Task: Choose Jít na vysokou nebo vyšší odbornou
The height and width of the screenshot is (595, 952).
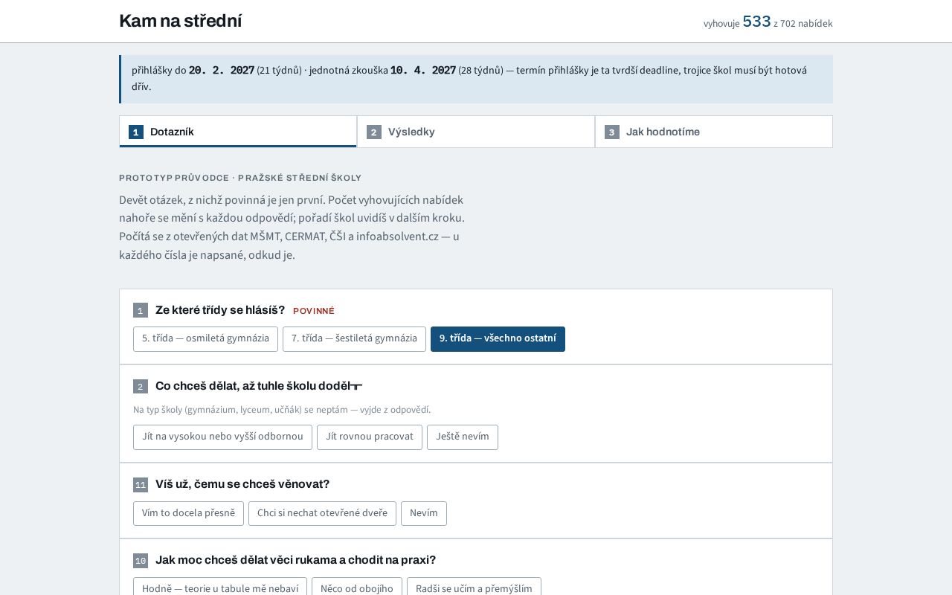Action: (222, 437)
